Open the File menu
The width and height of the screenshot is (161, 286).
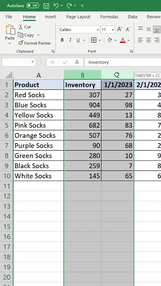[x=9, y=17]
